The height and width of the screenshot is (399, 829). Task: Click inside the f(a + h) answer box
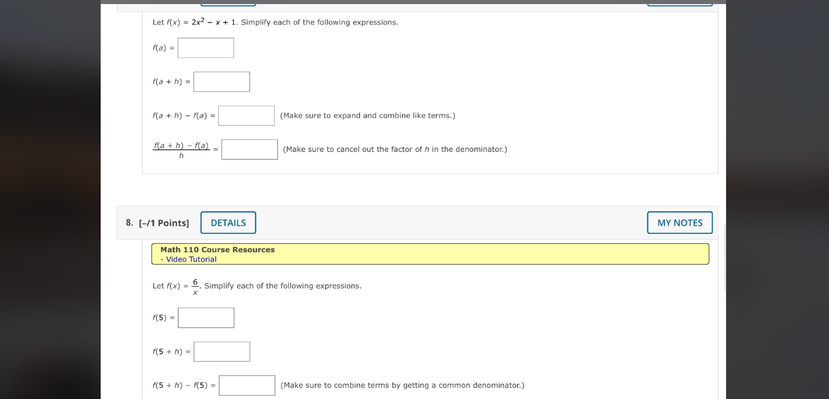point(221,81)
